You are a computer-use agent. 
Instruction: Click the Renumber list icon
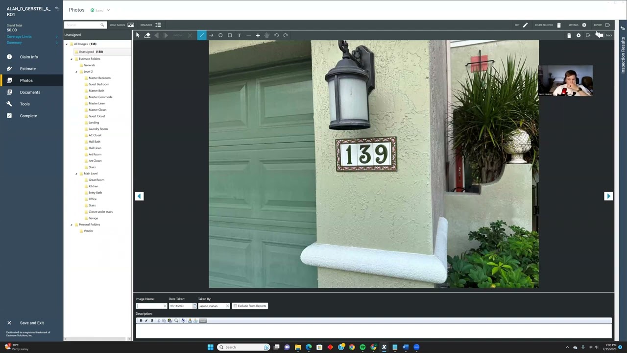pos(158,25)
